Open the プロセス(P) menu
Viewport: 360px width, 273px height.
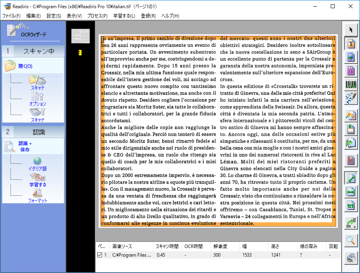tap(98, 16)
